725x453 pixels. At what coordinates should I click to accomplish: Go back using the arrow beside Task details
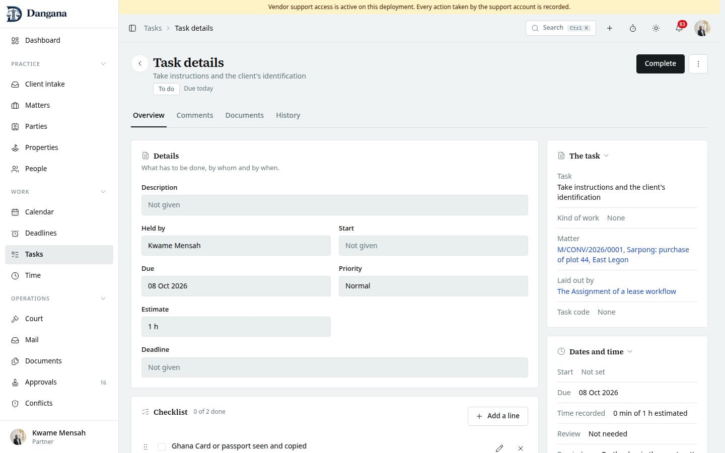(x=140, y=63)
